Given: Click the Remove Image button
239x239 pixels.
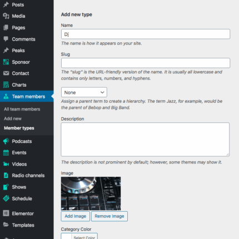Looking at the screenshot, I should pyautogui.click(x=109, y=216).
